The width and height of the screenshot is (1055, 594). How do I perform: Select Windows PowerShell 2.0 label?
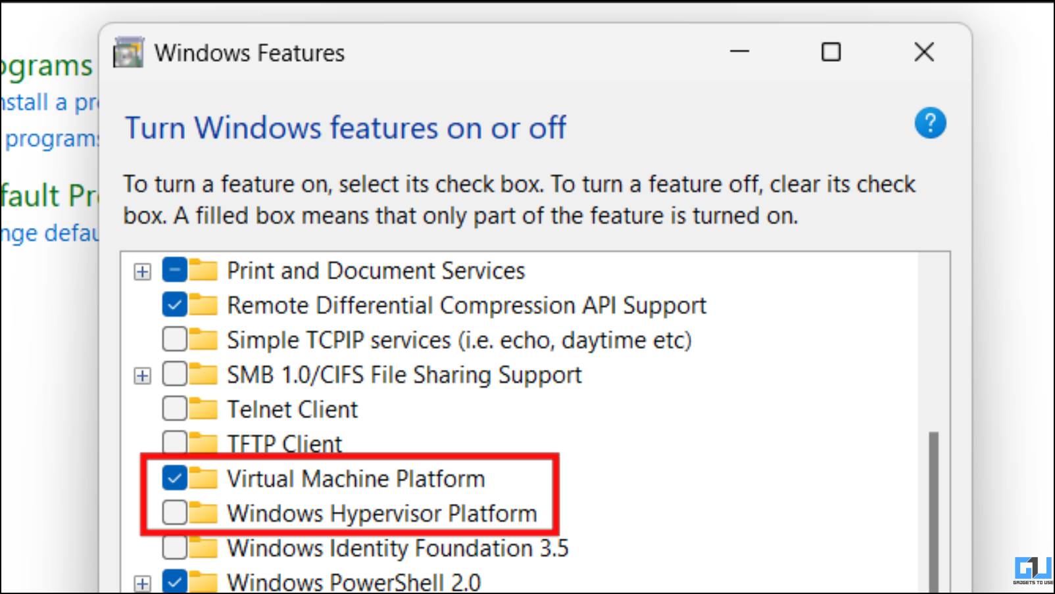pyautogui.click(x=354, y=582)
